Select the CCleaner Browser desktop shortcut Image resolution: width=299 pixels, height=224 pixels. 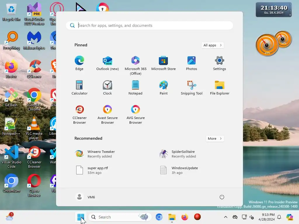34,157
